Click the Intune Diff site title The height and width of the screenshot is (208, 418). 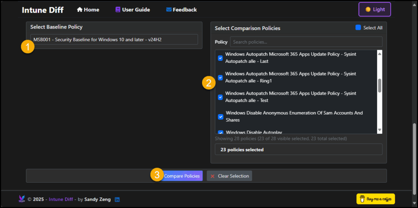42,10
